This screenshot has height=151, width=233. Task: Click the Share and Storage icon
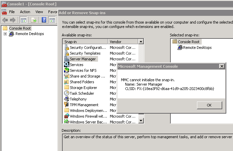(67, 76)
